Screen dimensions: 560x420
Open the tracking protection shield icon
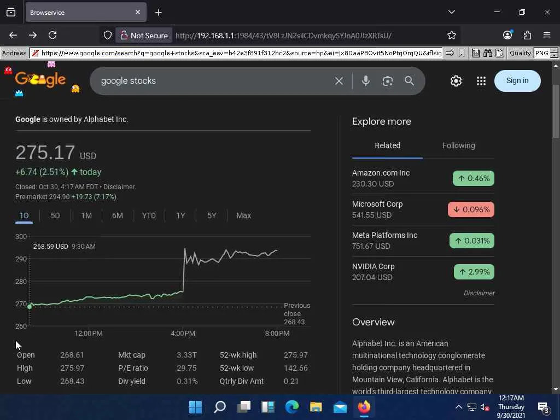(x=108, y=35)
